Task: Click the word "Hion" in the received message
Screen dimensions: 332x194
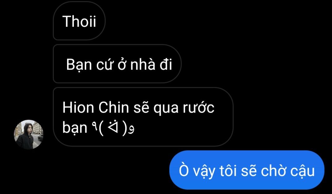Action: click(78, 108)
